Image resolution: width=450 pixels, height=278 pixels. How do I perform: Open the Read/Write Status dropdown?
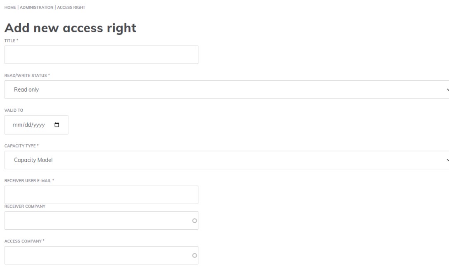click(x=206, y=90)
